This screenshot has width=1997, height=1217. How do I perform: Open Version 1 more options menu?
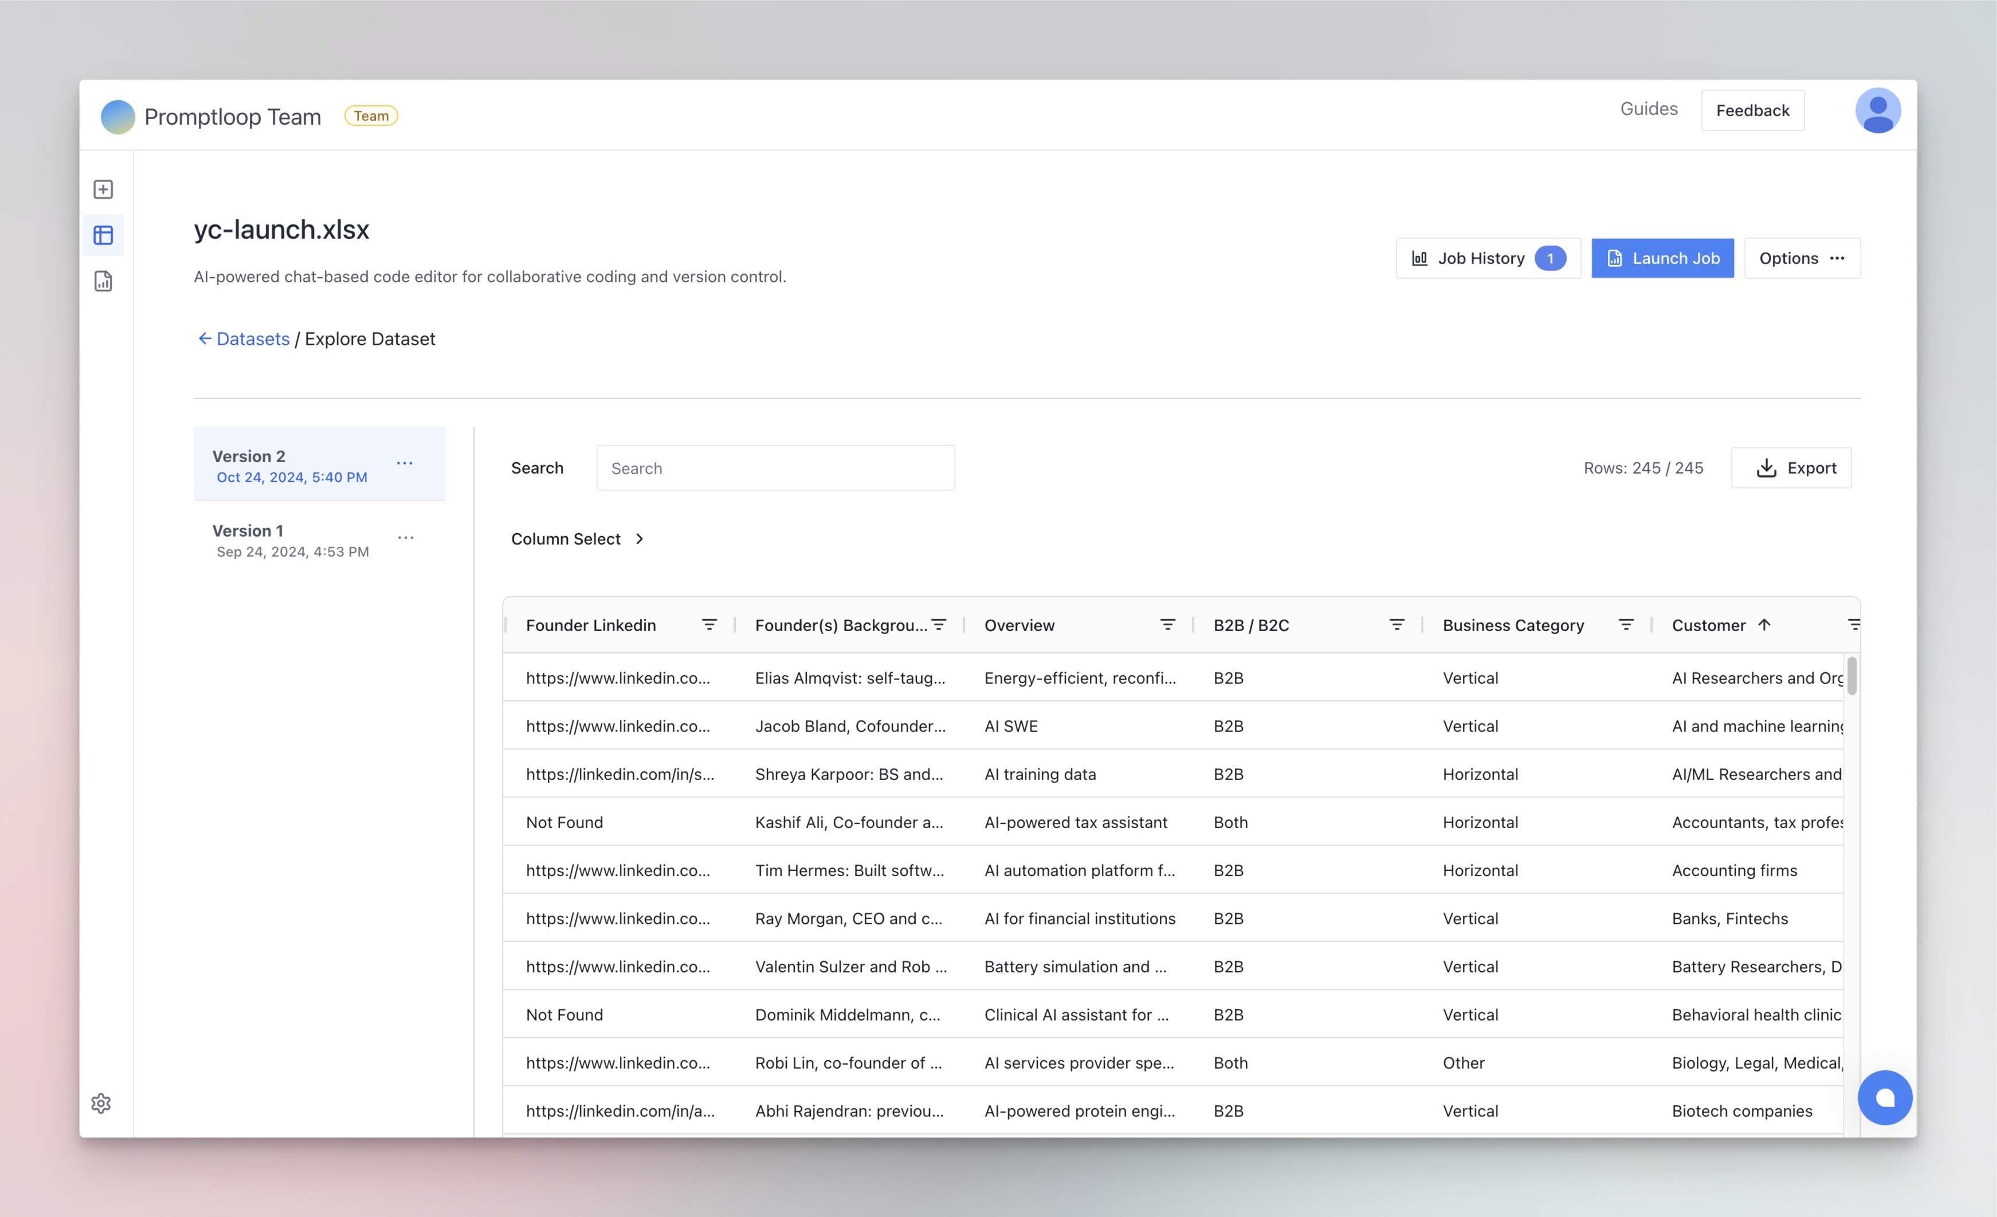[405, 538]
